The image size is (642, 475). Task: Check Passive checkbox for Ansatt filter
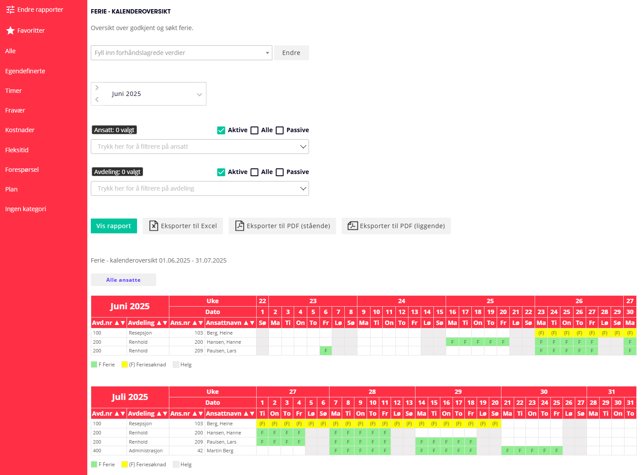click(280, 130)
